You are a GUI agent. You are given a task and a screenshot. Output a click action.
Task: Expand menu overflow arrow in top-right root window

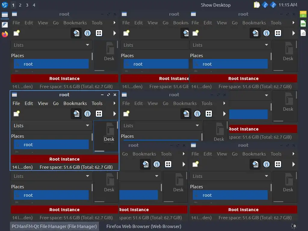(x=294, y=23)
